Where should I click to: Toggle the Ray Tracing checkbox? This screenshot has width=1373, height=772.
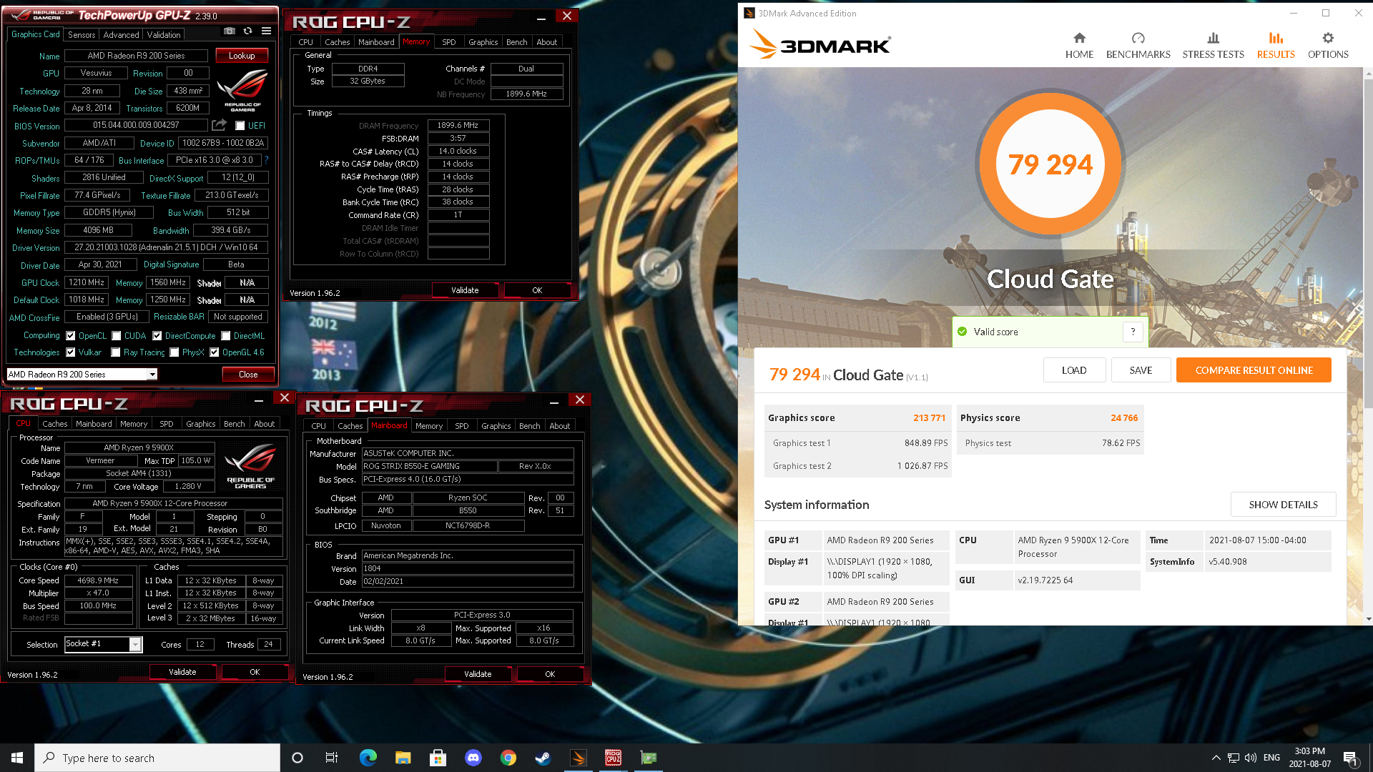tap(116, 352)
